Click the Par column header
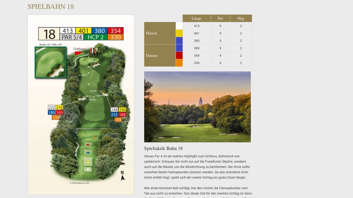The height and width of the screenshot is (198, 353). (220, 18)
